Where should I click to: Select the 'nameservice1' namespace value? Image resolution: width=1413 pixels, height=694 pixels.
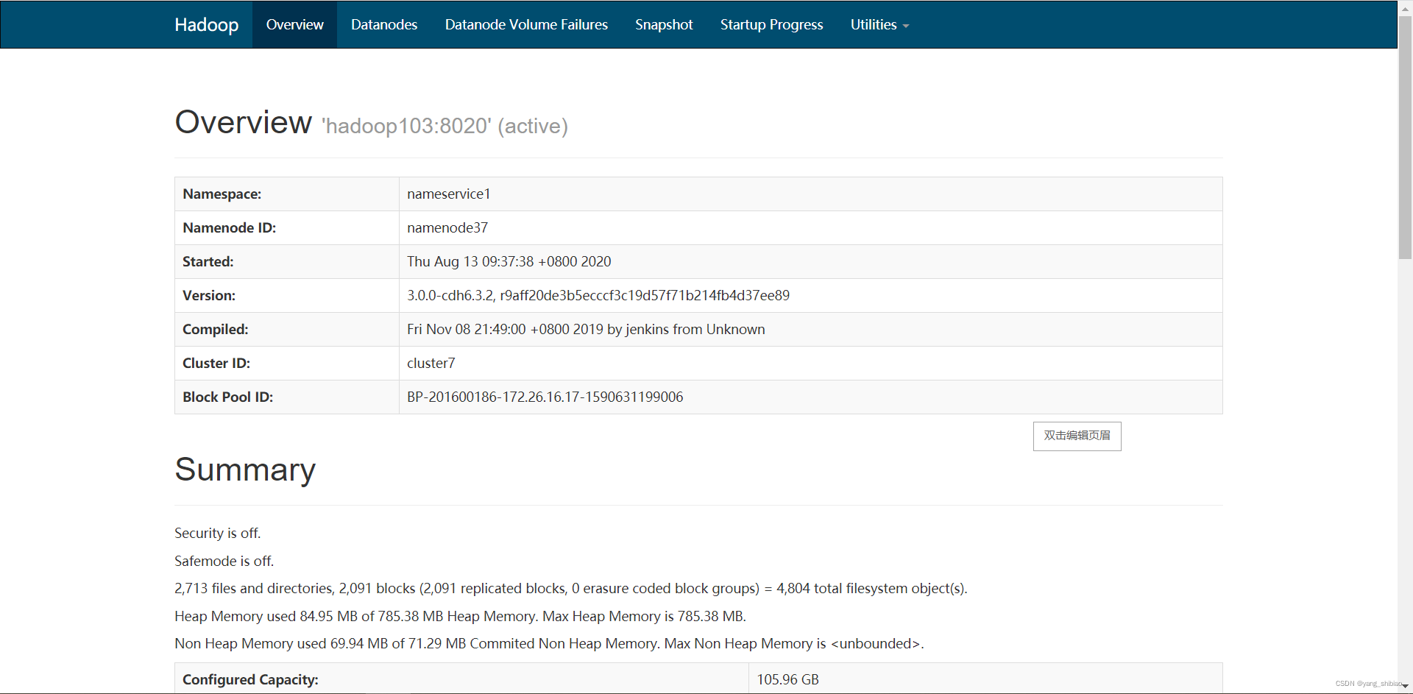tap(448, 194)
